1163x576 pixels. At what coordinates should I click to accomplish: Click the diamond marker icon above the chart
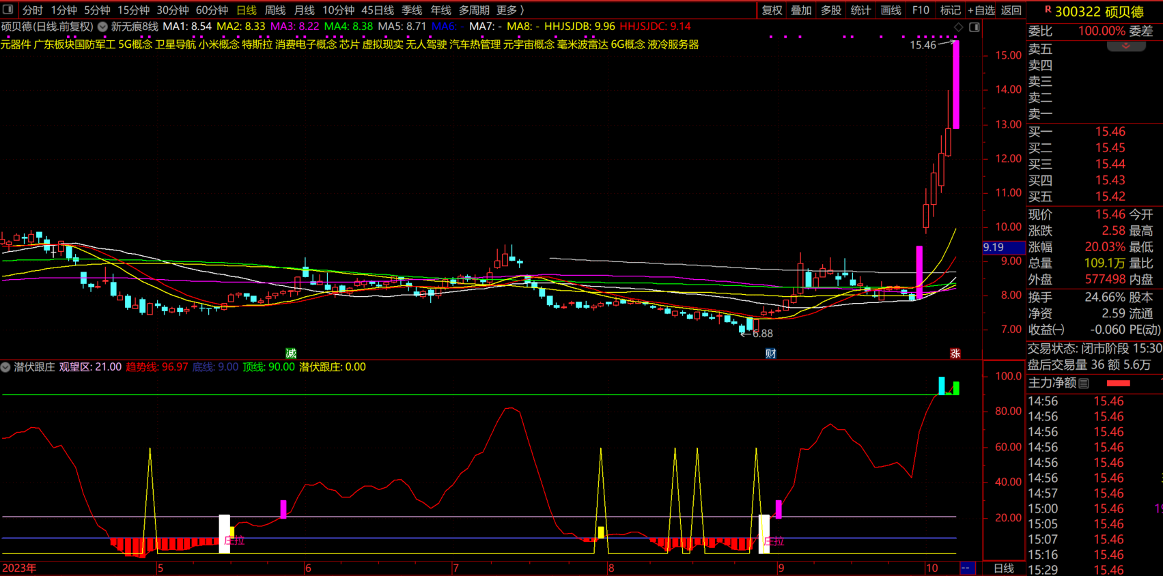click(x=959, y=27)
